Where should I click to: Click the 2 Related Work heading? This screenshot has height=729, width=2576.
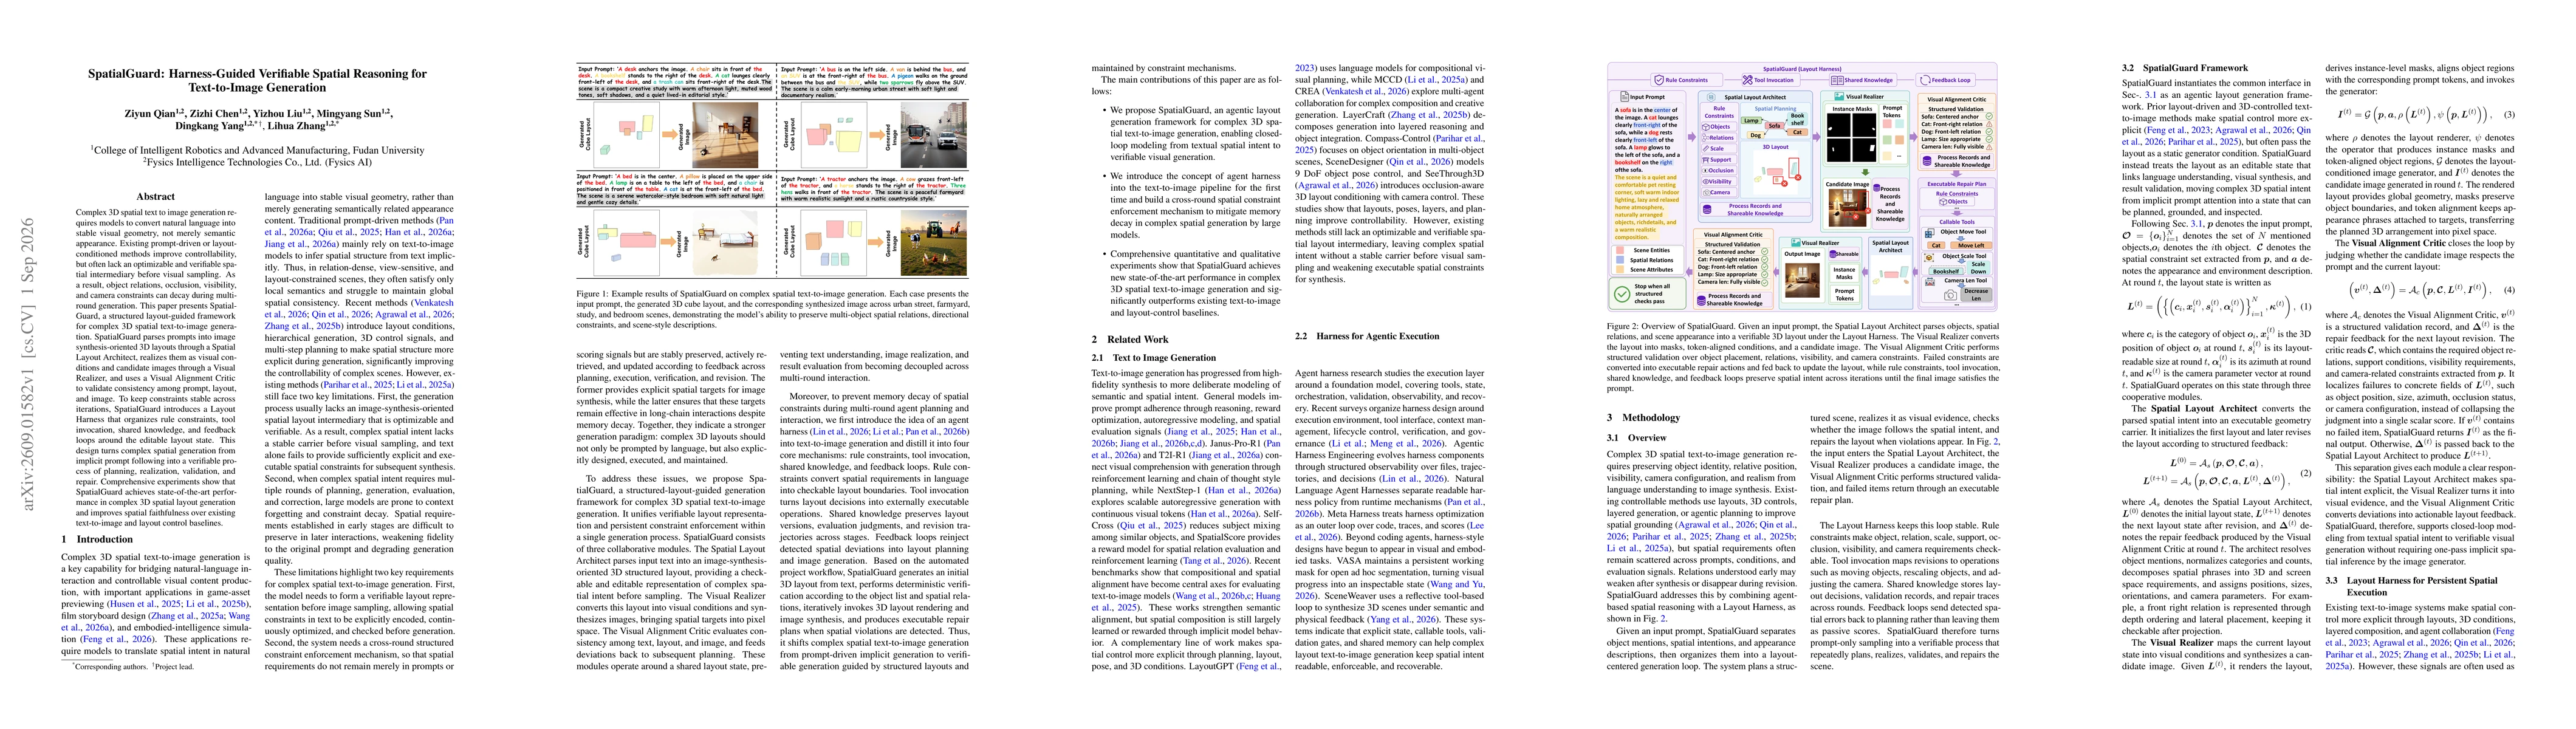(x=1130, y=339)
